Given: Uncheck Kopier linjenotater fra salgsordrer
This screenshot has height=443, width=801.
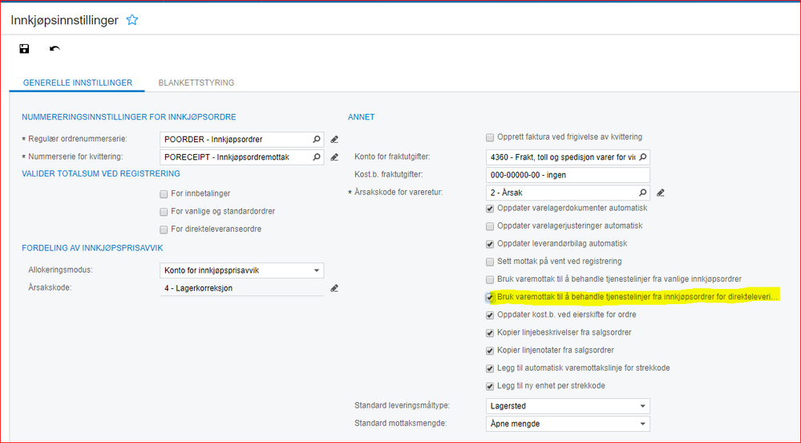Looking at the screenshot, I should click(490, 350).
